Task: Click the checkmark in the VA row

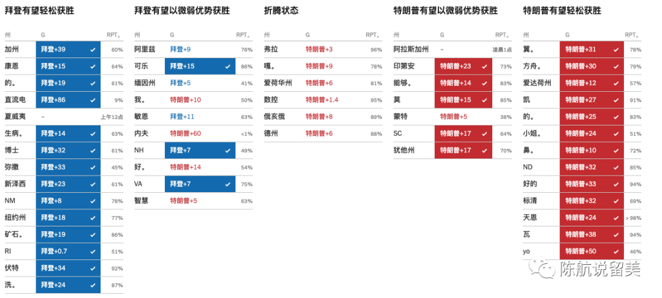Action: tap(228, 184)
